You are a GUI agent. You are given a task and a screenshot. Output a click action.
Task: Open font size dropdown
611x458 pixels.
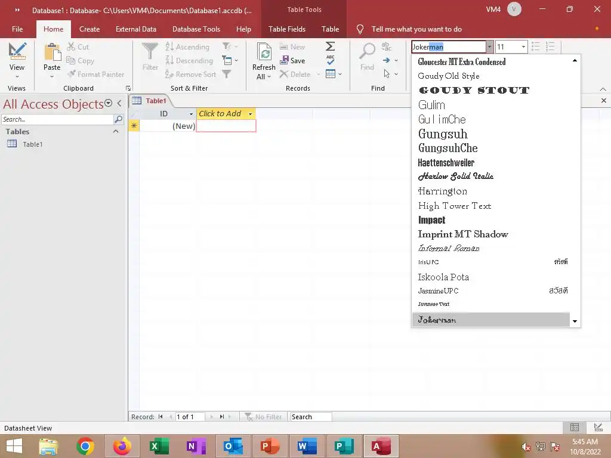(x=523, y=47)
